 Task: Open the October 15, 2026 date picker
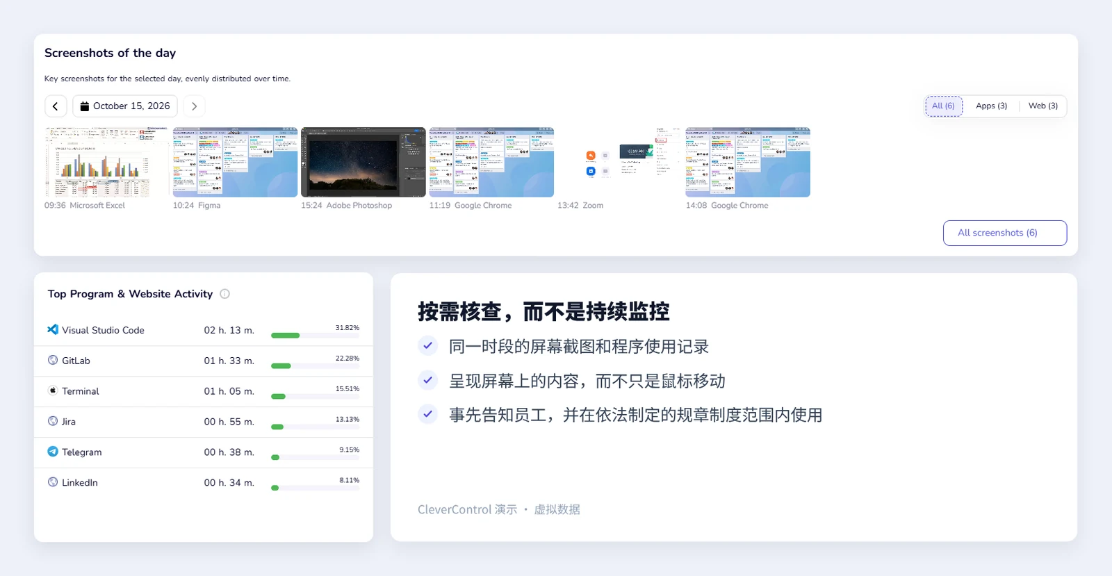click(x=125, y=106)
